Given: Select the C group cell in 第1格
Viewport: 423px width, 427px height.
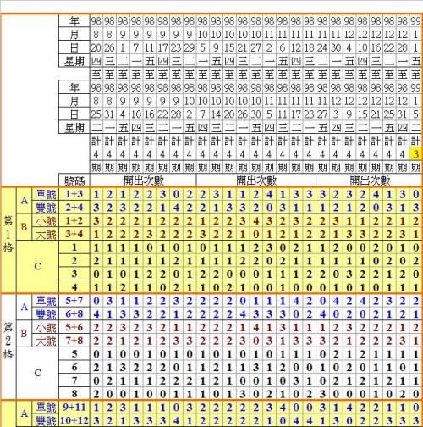Looking at the screenshot, I should [37, 267].
